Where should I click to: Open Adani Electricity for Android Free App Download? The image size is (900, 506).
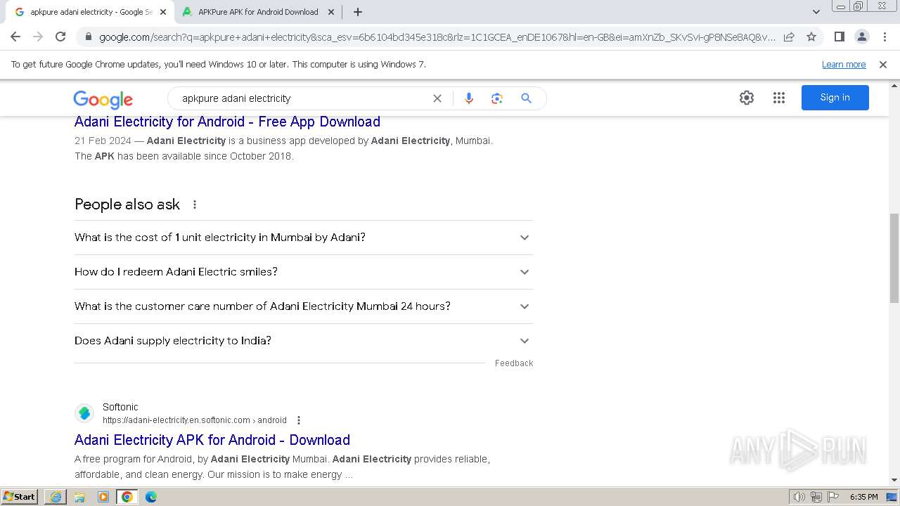click(227, 122)
